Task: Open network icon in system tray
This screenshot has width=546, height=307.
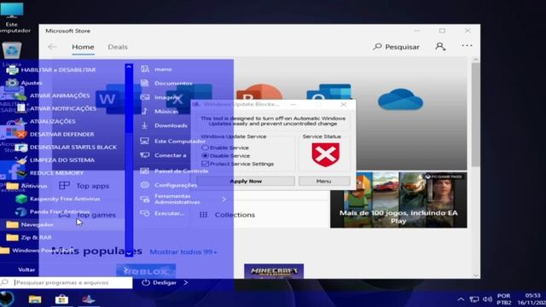Action: point(474,299)
